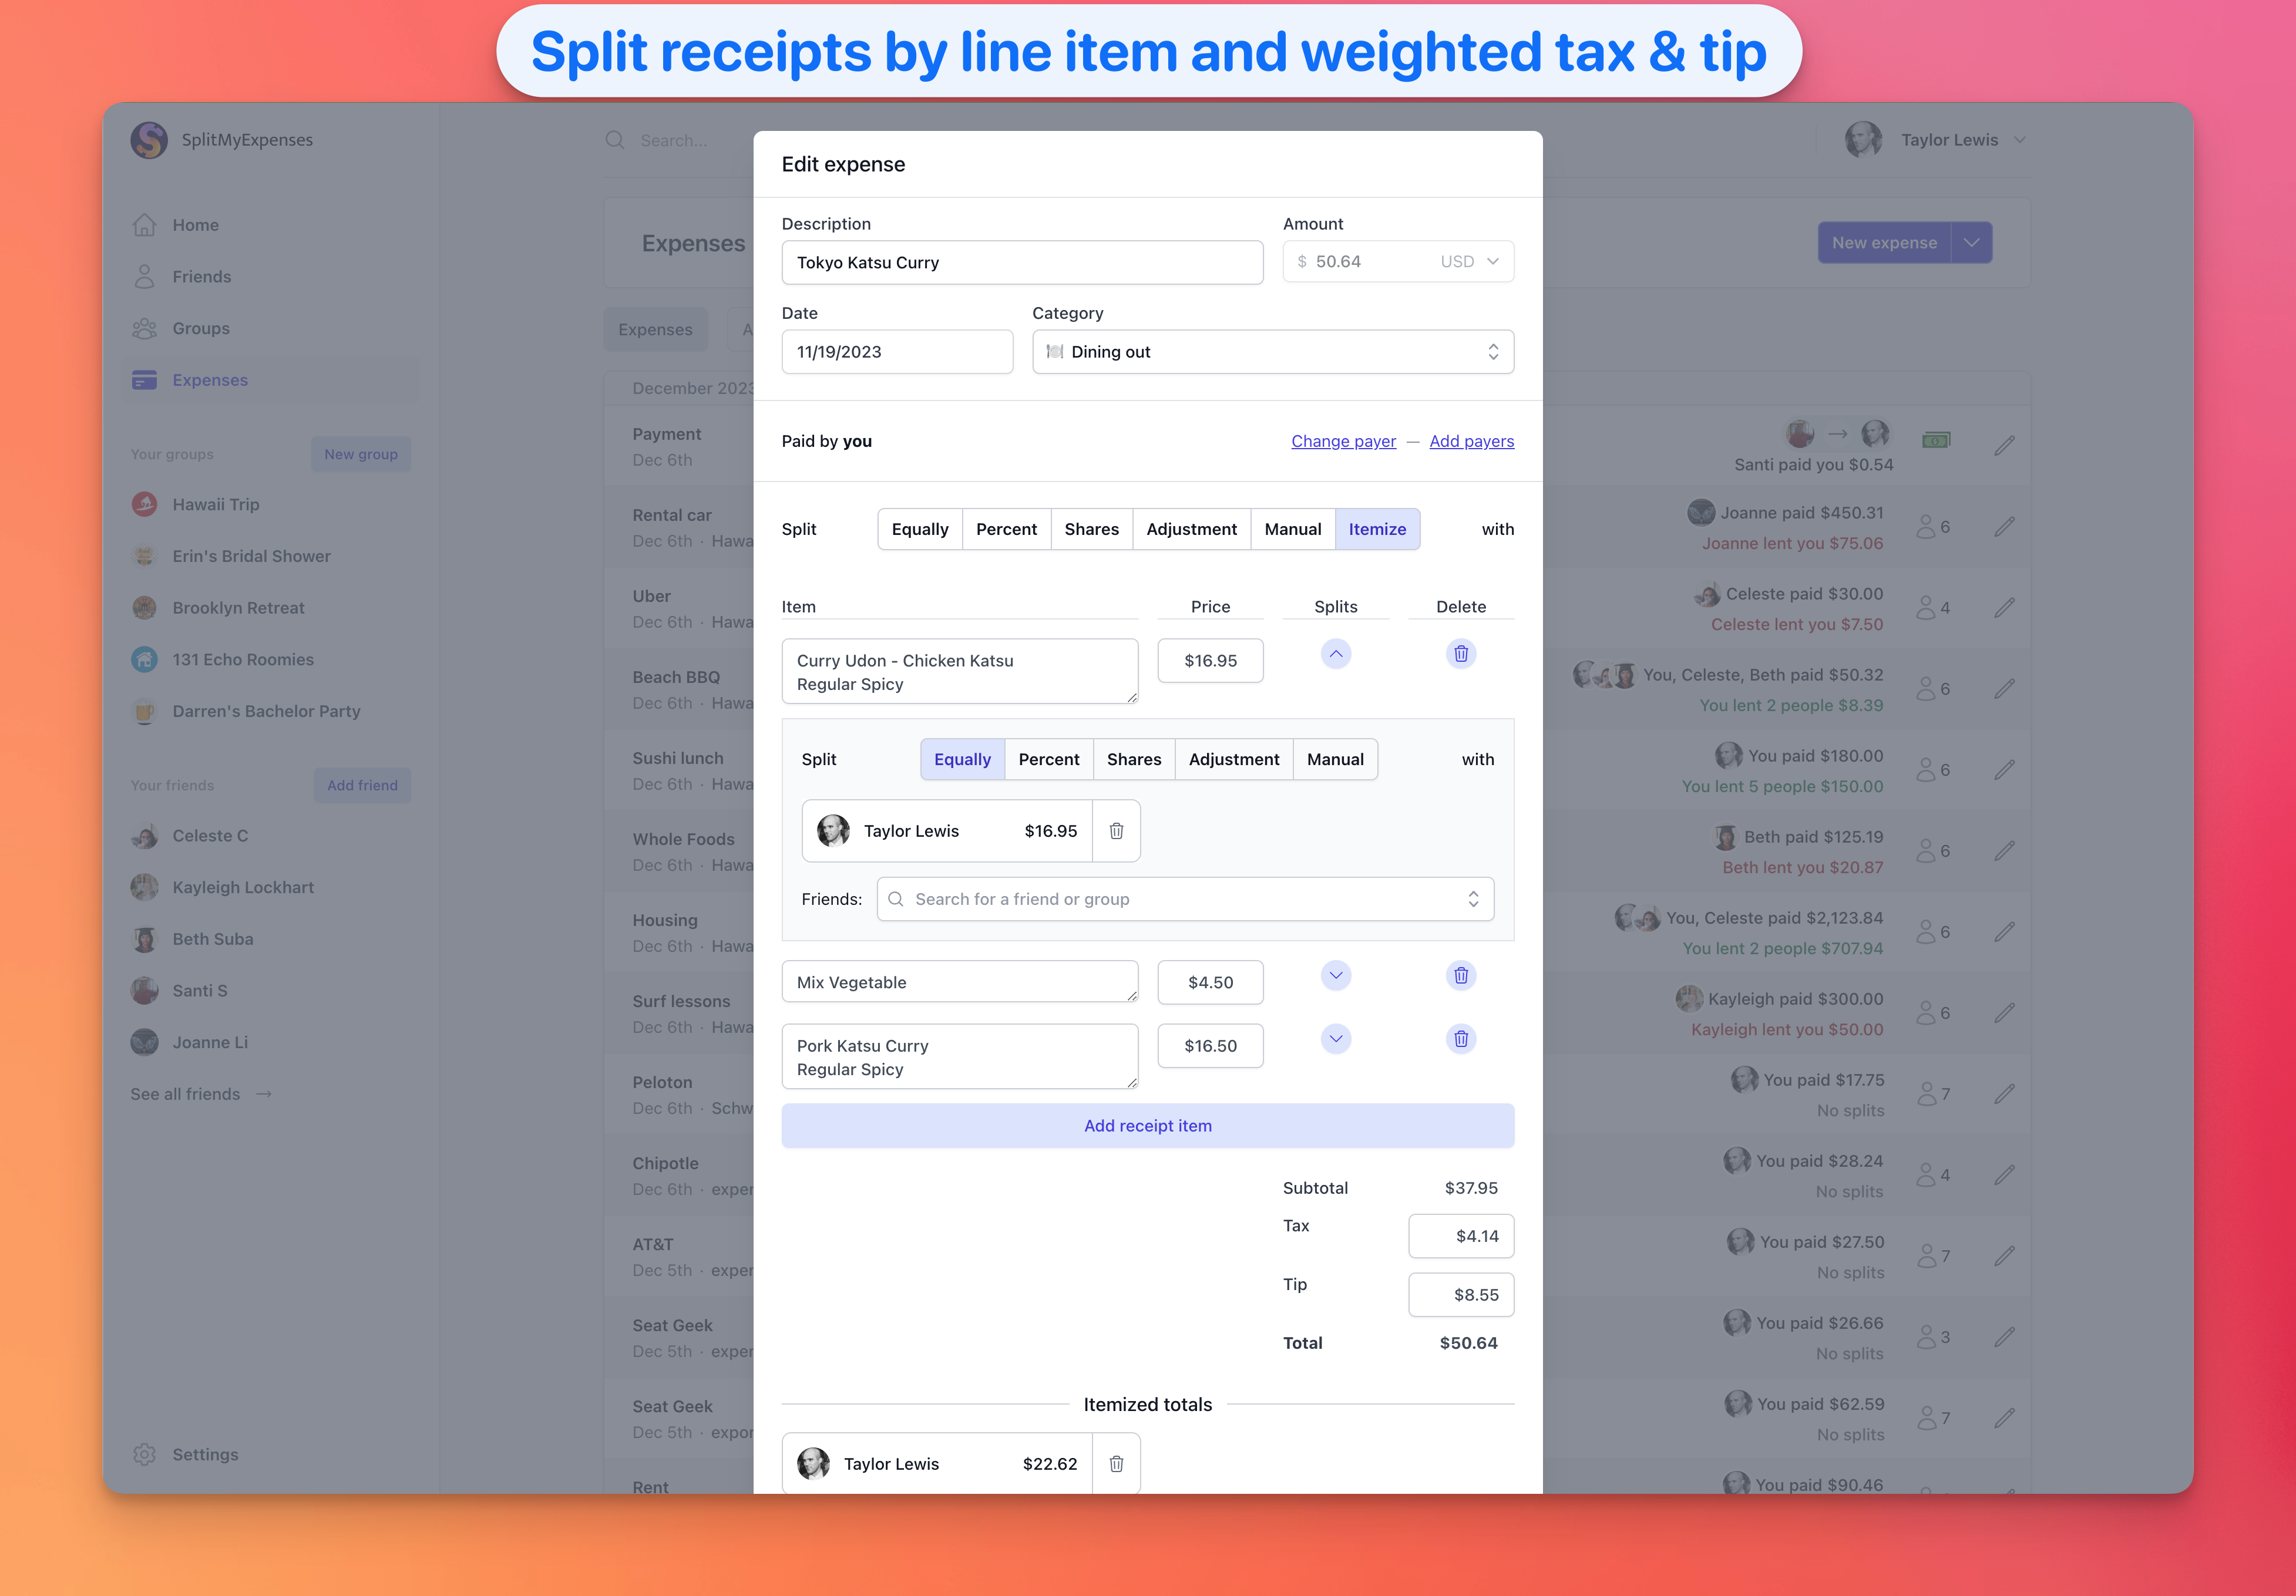This screenshot has width=2296, height=1596.
Task: Choose Manual for the Curry Udon item
Action: [1335, 759]
